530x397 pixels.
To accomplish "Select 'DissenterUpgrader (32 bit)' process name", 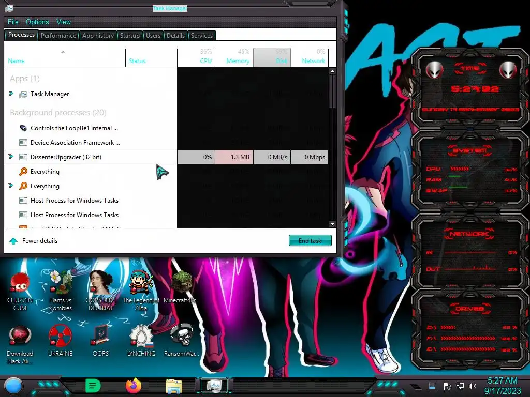I will [x=66, y=157].
